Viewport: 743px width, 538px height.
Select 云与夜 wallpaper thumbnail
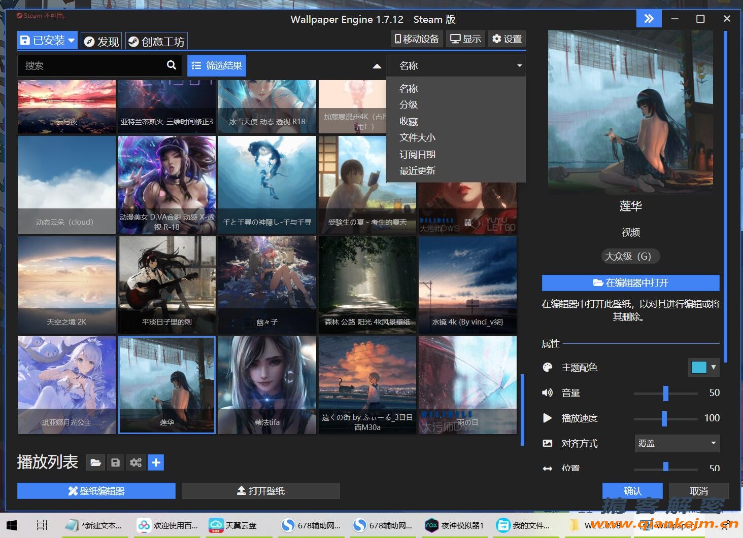pyautogui.click(x=66, y=106)
